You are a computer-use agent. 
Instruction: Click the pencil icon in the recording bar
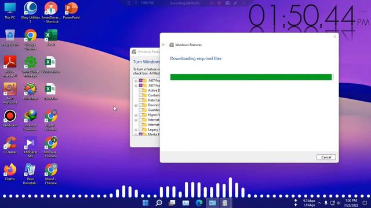pyautogui.click(x=235, y=3)
